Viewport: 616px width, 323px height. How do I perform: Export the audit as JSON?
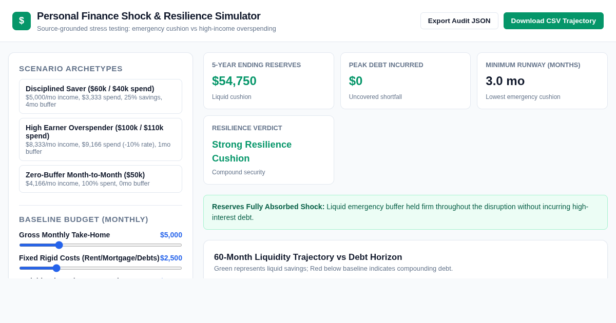click(459, 21)
